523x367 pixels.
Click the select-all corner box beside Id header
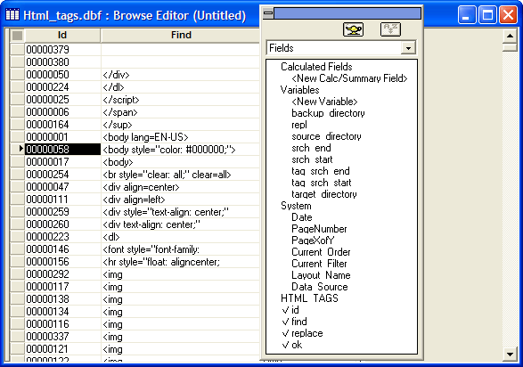[x=17, y=35]
